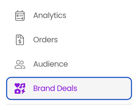Screen dimensions: 137x110
Task: Click the Analytics calendar icon
Action: coord(20,15)
